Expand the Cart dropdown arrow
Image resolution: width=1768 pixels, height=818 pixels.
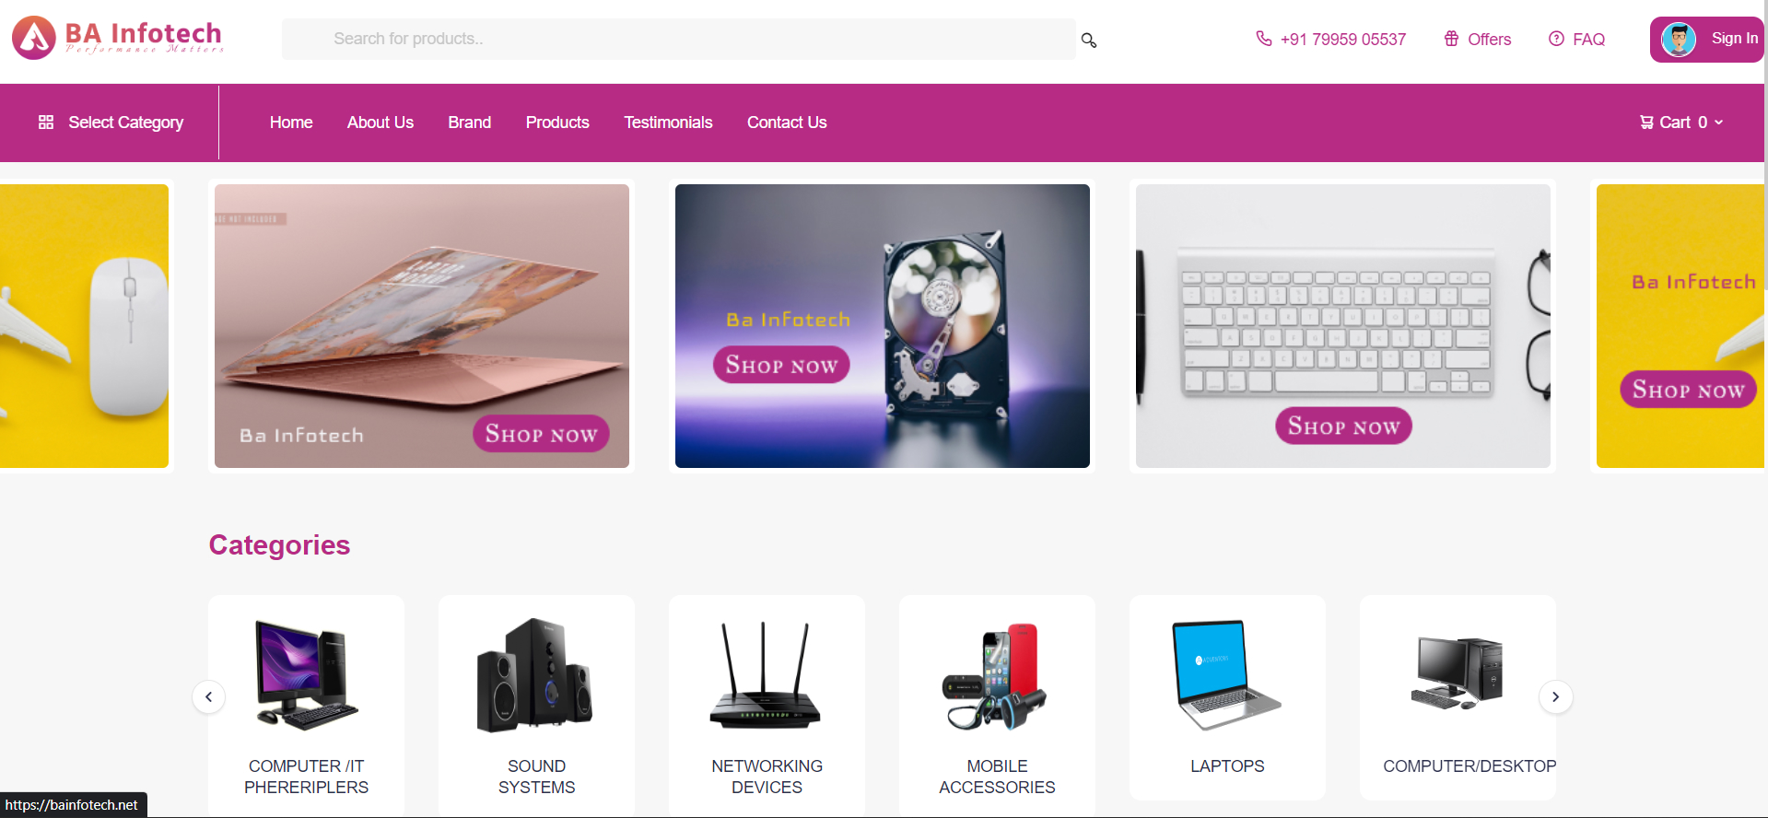(1718, 123)
